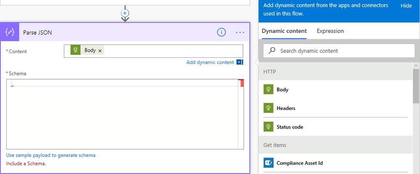Screen dimensions: 420x174
Task: Toggle the dynamic content plus button
Action: click(240, 62)
